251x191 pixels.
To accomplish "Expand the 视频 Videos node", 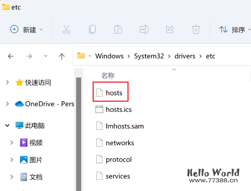I will coord(12,142).
